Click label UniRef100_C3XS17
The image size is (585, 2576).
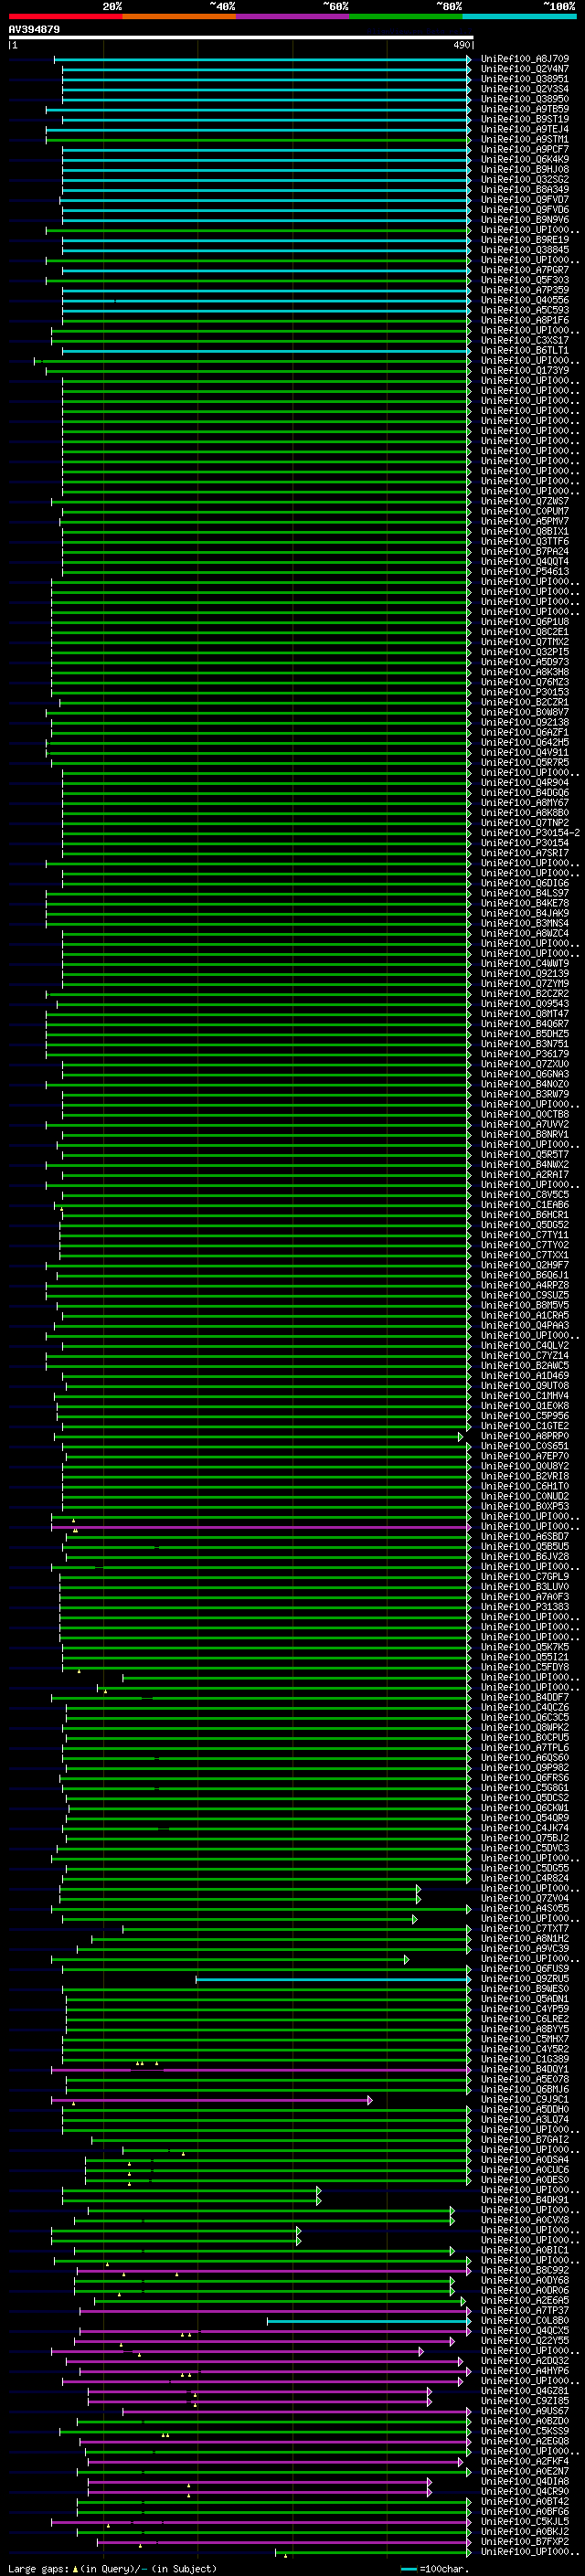[x=525, y=340]
